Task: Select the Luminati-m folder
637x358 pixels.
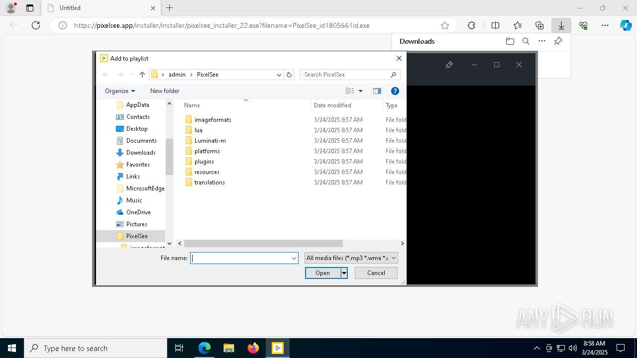Action: coord(210,141)
